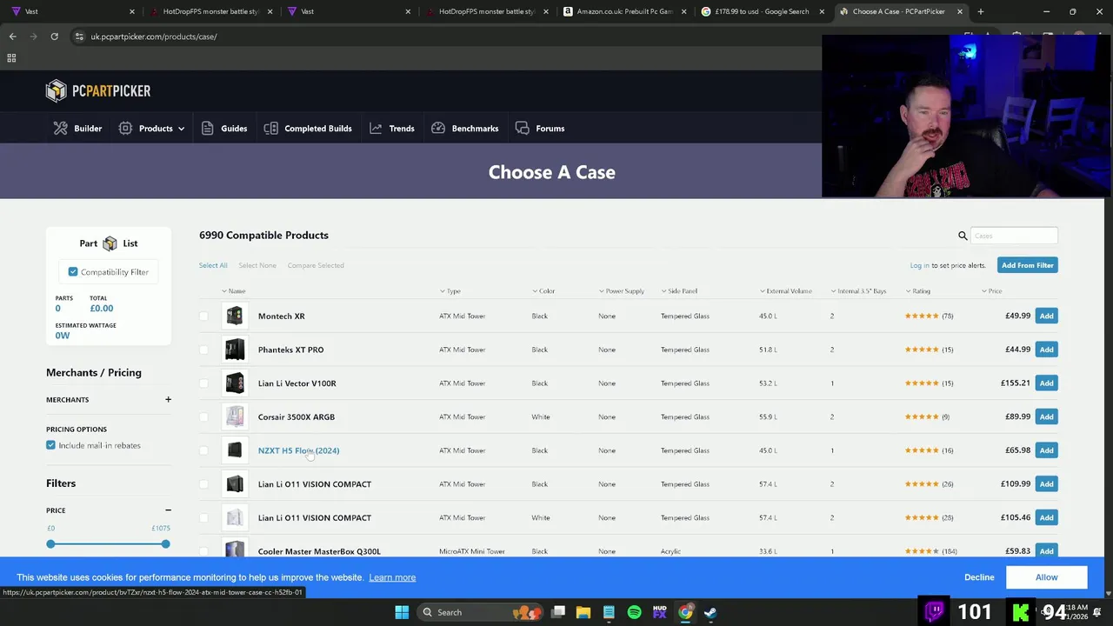Allow cookies in the banner
Viewport: 1113px width, 626px height.
(1046, 577)
